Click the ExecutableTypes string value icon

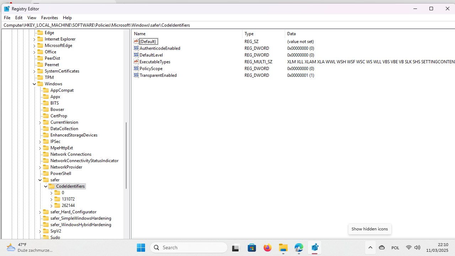136,62
